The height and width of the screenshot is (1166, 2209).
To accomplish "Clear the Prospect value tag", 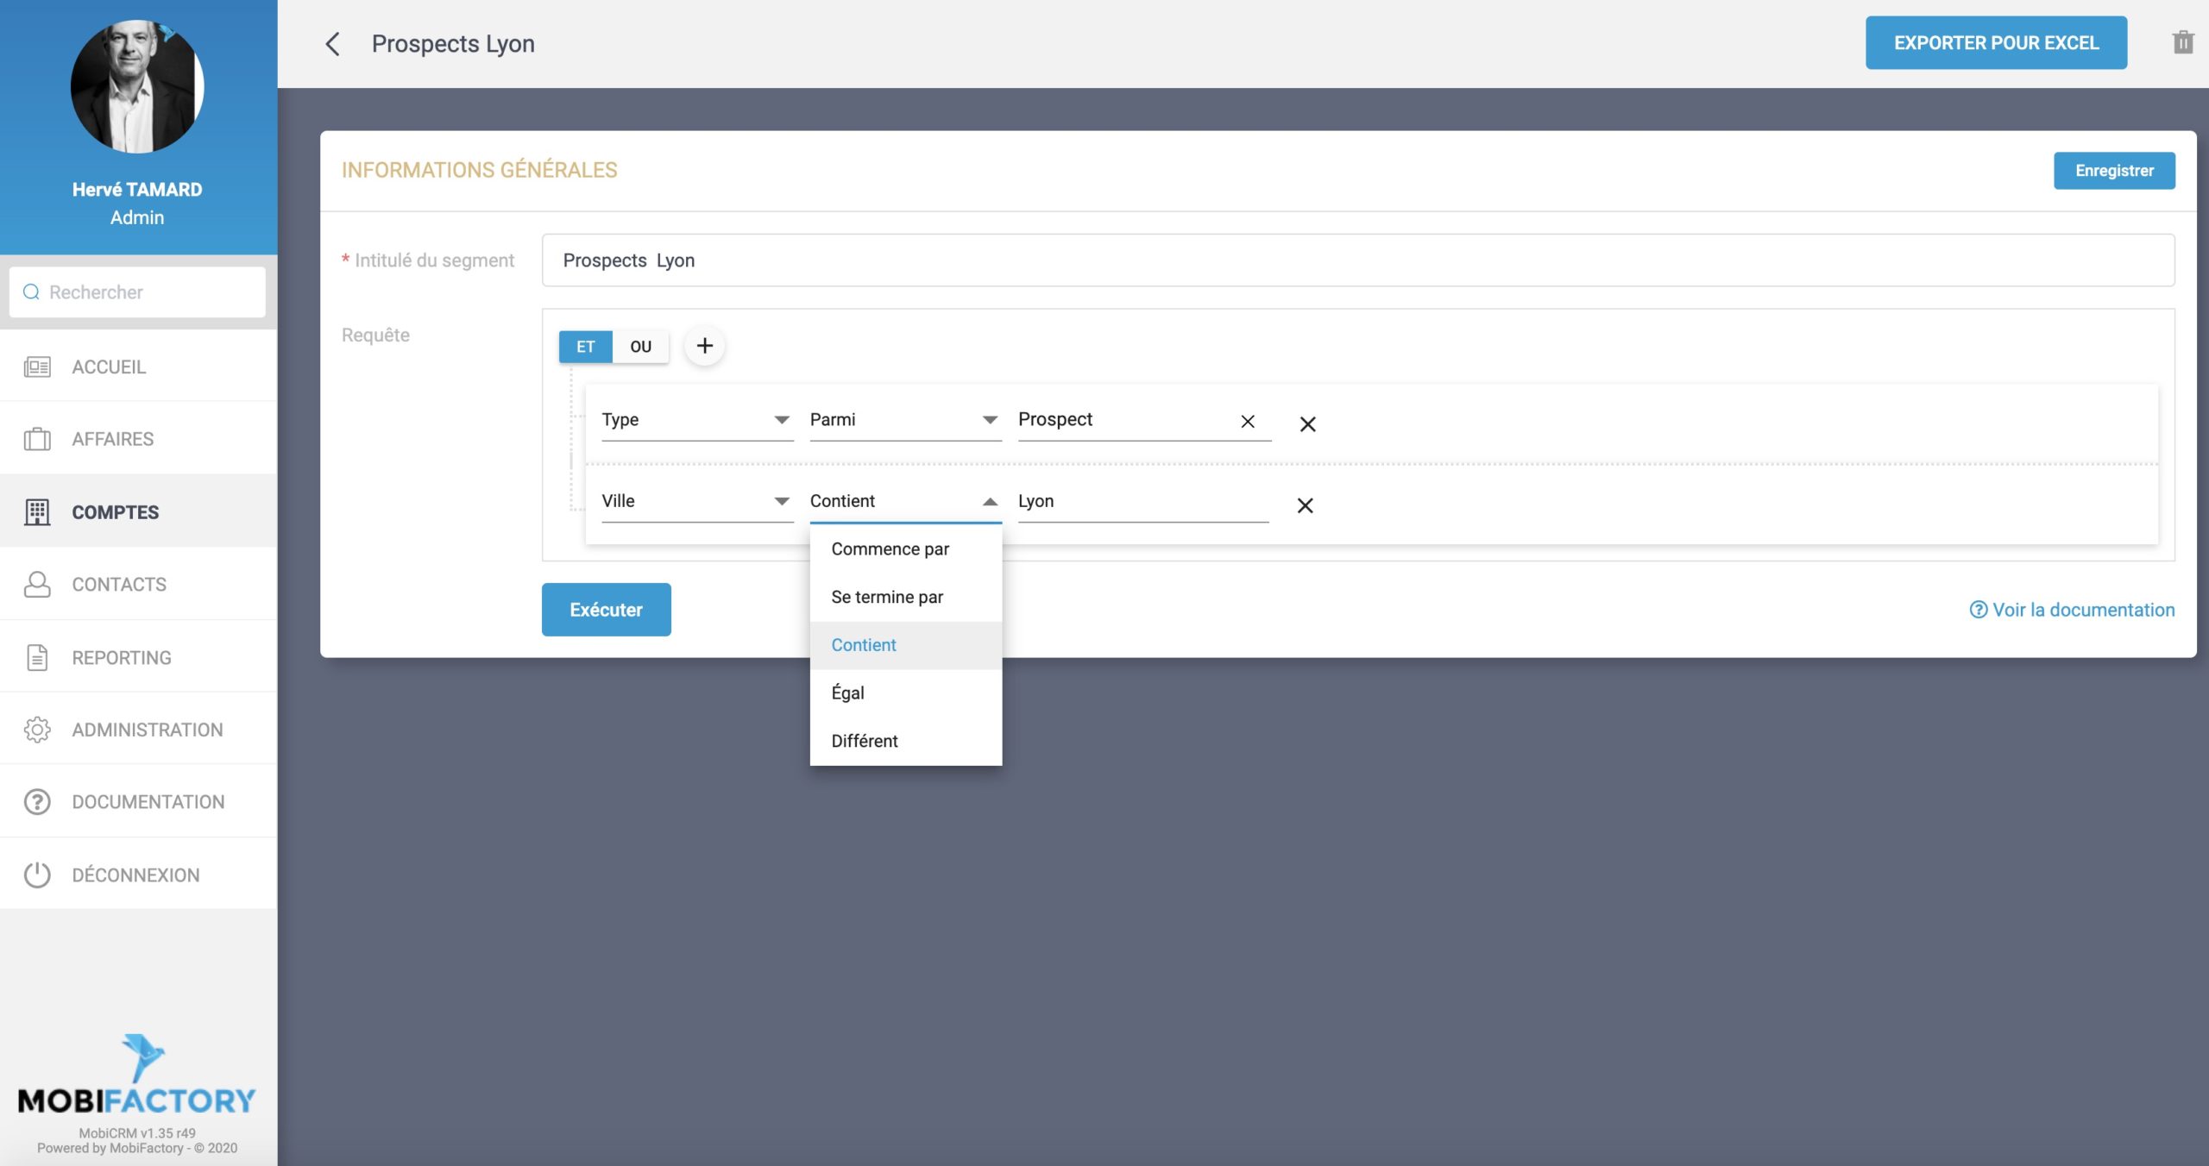I will 1247,421.
